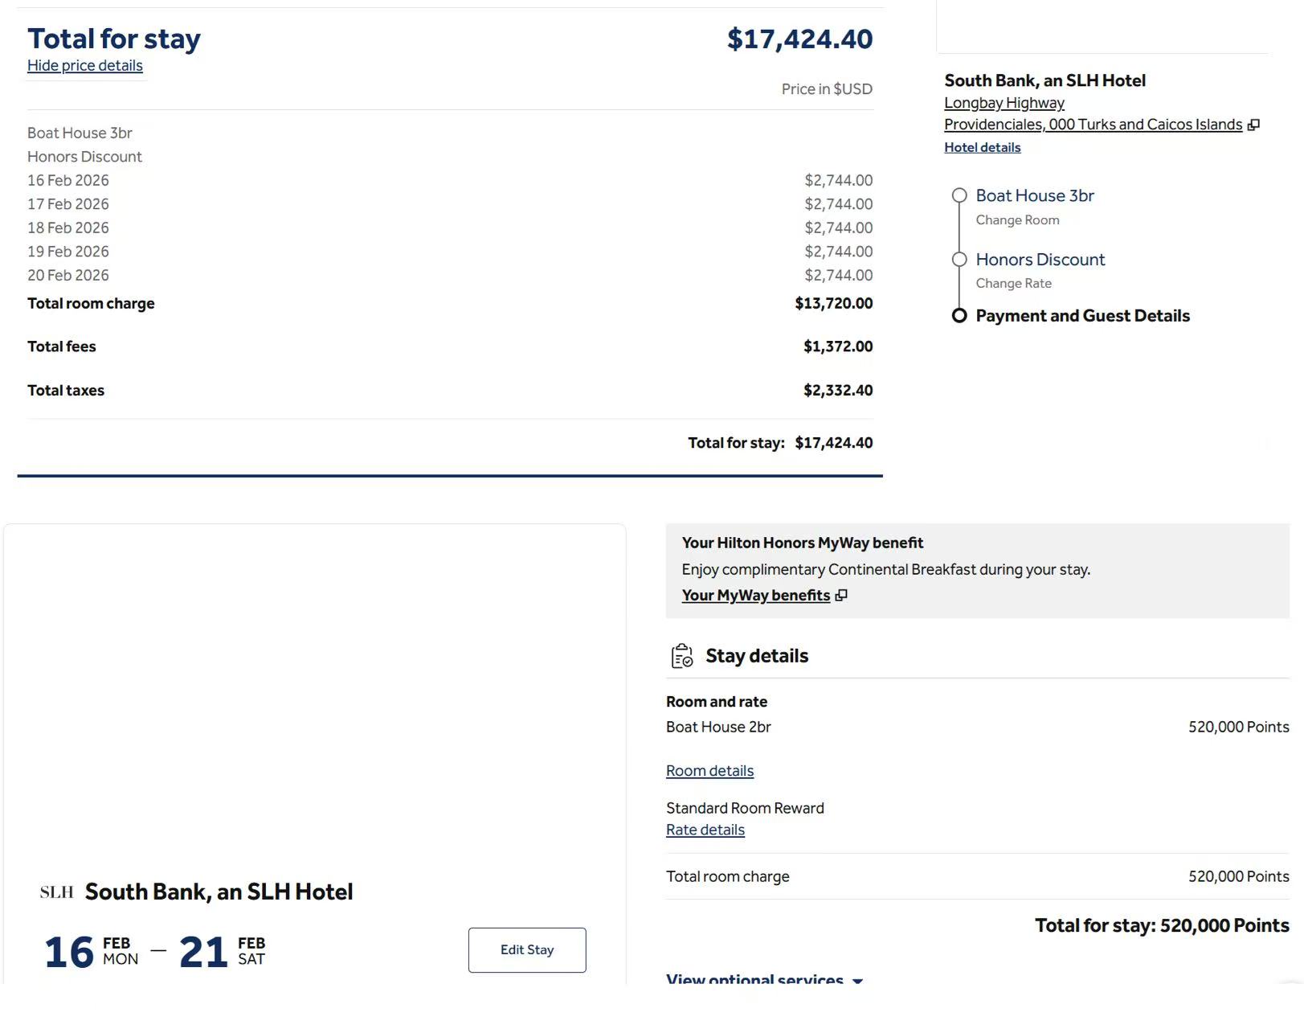
Task: Select the Honors Discount step circle
Action: click(959, 259)
